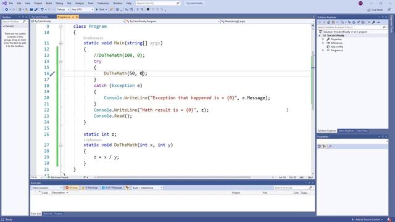
Task: Click the screwdriver quick actions icon on line 16
Action: (52, 74)
